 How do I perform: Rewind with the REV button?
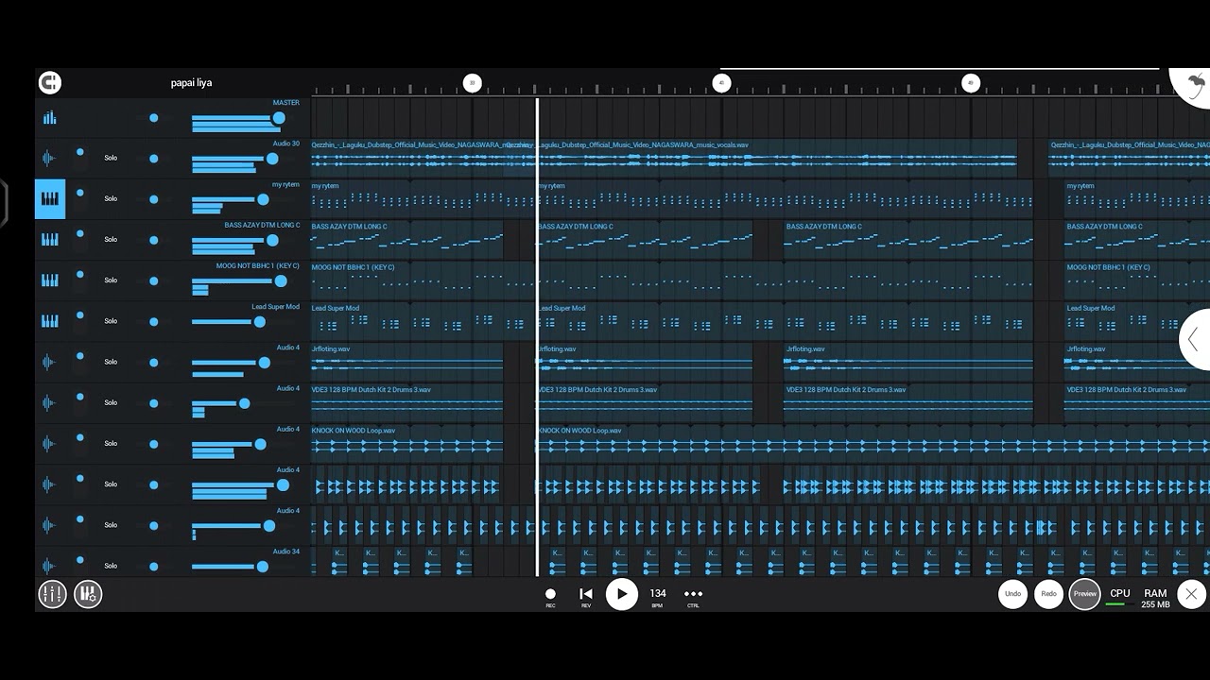click(x=586, y=597)
